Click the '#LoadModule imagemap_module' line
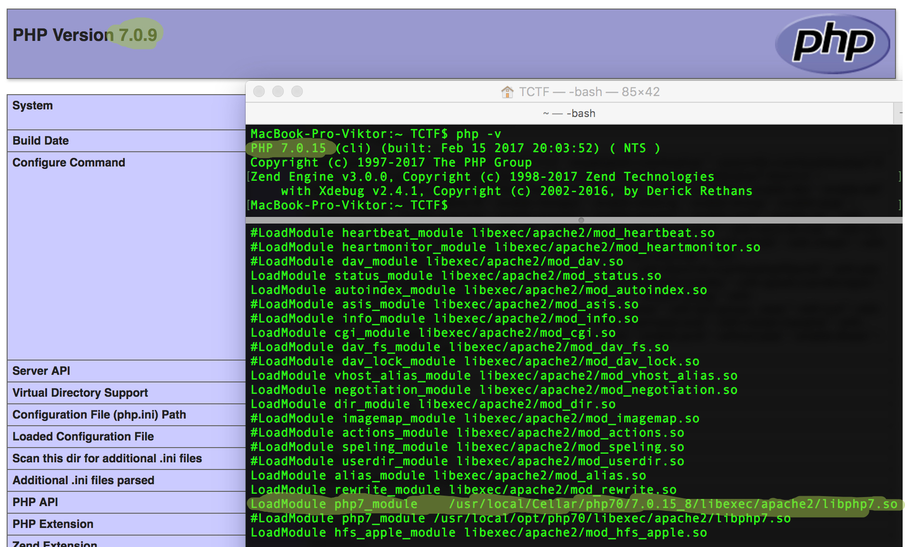The width and height of the screenshot is (905, 547). [x=475, y=419]
